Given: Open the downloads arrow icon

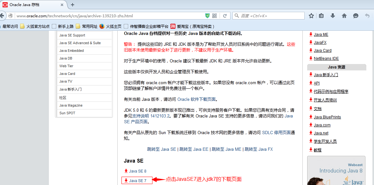Looking at the screenshot, I should tap(333, 16).
